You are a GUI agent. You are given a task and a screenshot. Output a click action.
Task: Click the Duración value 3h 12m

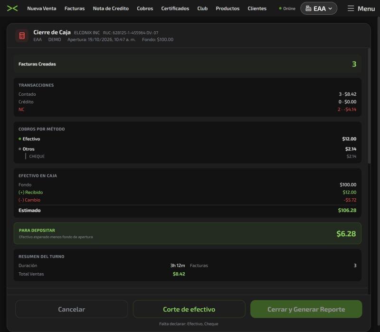(x=178, y=266)
